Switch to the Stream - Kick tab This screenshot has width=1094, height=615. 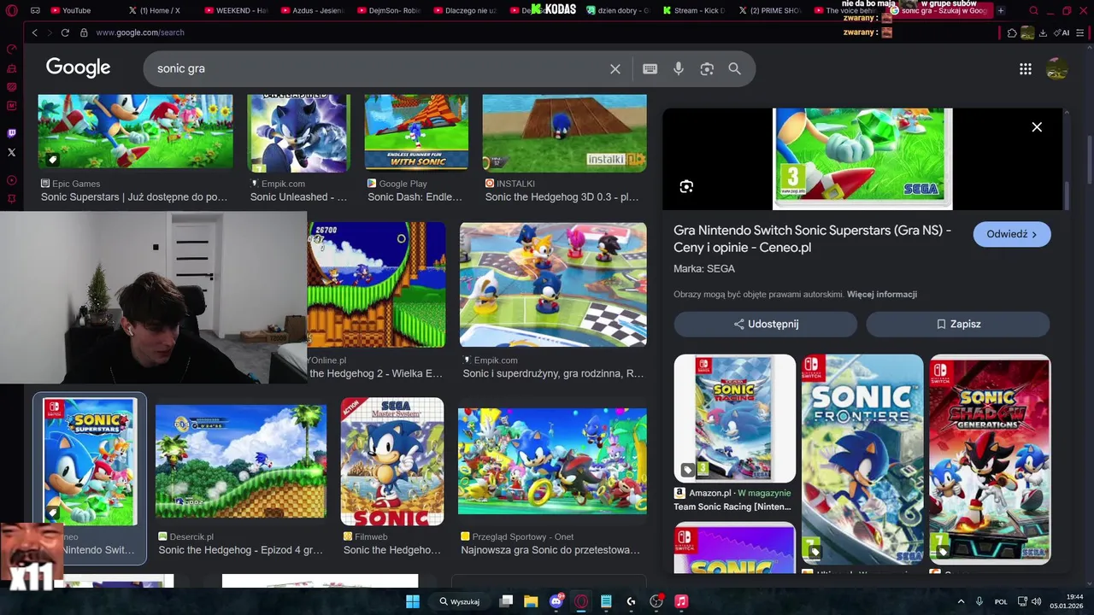point(694,10)
